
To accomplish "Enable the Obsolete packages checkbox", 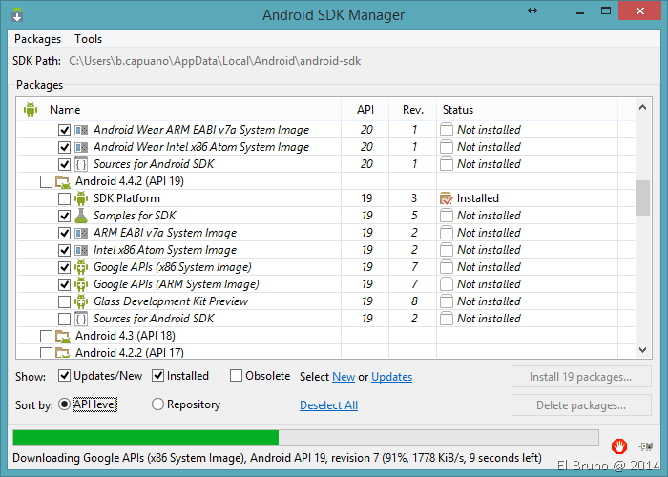I will click(237, 376).
